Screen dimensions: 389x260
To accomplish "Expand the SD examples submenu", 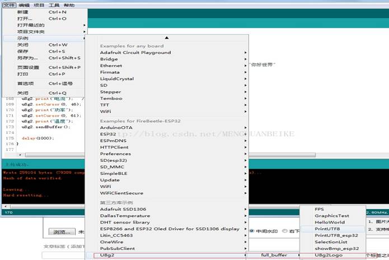I will point(167,85).
